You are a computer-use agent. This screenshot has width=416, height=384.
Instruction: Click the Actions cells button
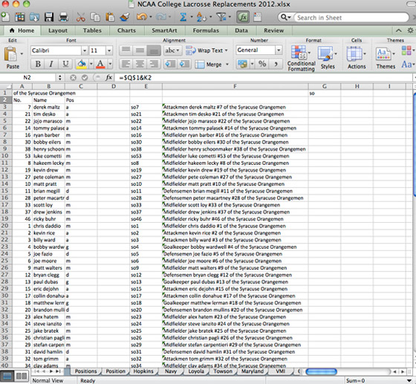(357, 58)
